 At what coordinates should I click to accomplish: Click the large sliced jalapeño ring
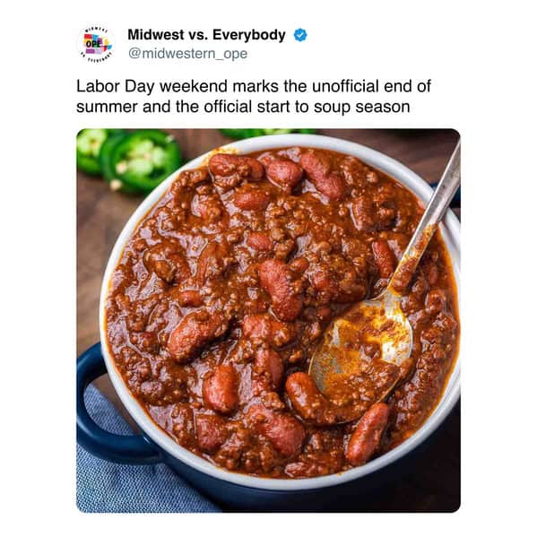(x=141, y=160)
